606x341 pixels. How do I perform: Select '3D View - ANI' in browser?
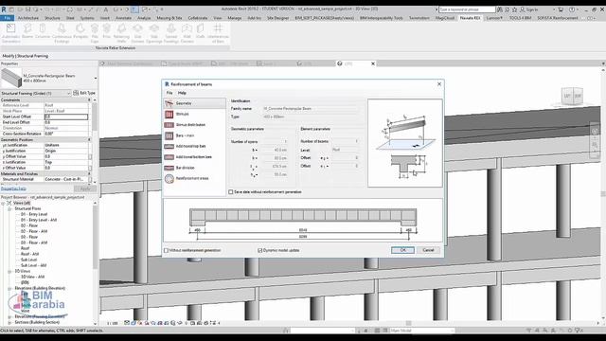point(32,277)
